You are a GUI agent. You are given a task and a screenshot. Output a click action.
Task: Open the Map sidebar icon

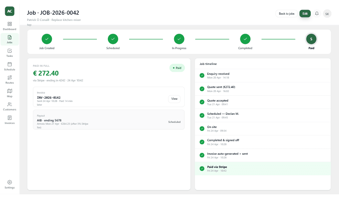[10, 91]
